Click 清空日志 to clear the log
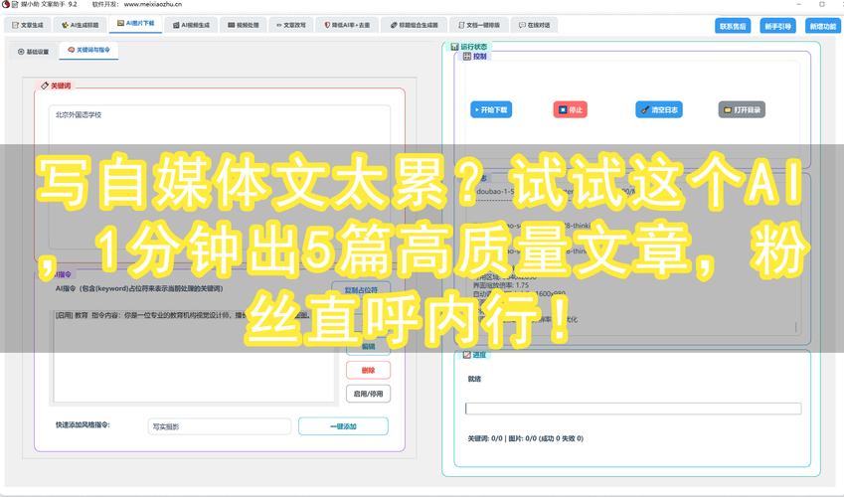Viewport: 844px width, 497px height. click(x=659, y=110)
